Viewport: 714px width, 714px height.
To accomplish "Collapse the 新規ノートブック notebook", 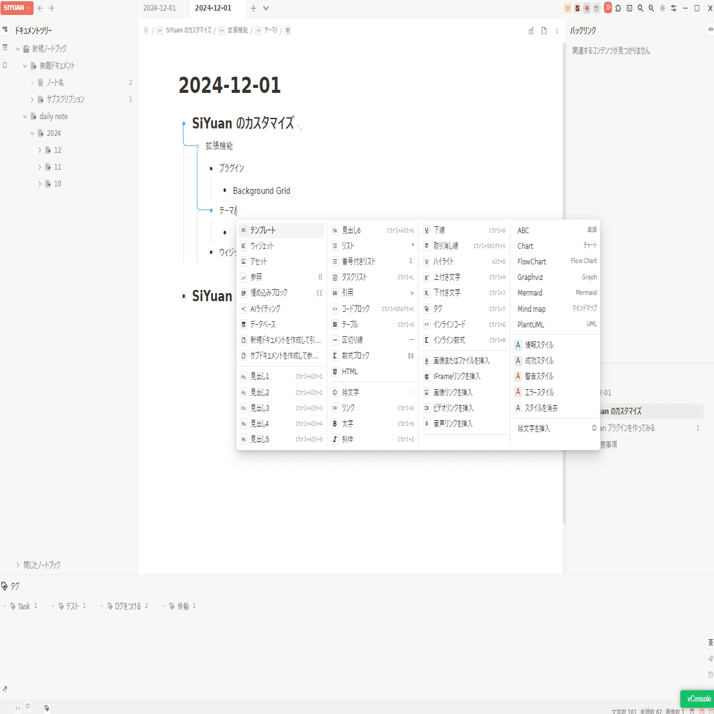I will (x=17, y=49).
